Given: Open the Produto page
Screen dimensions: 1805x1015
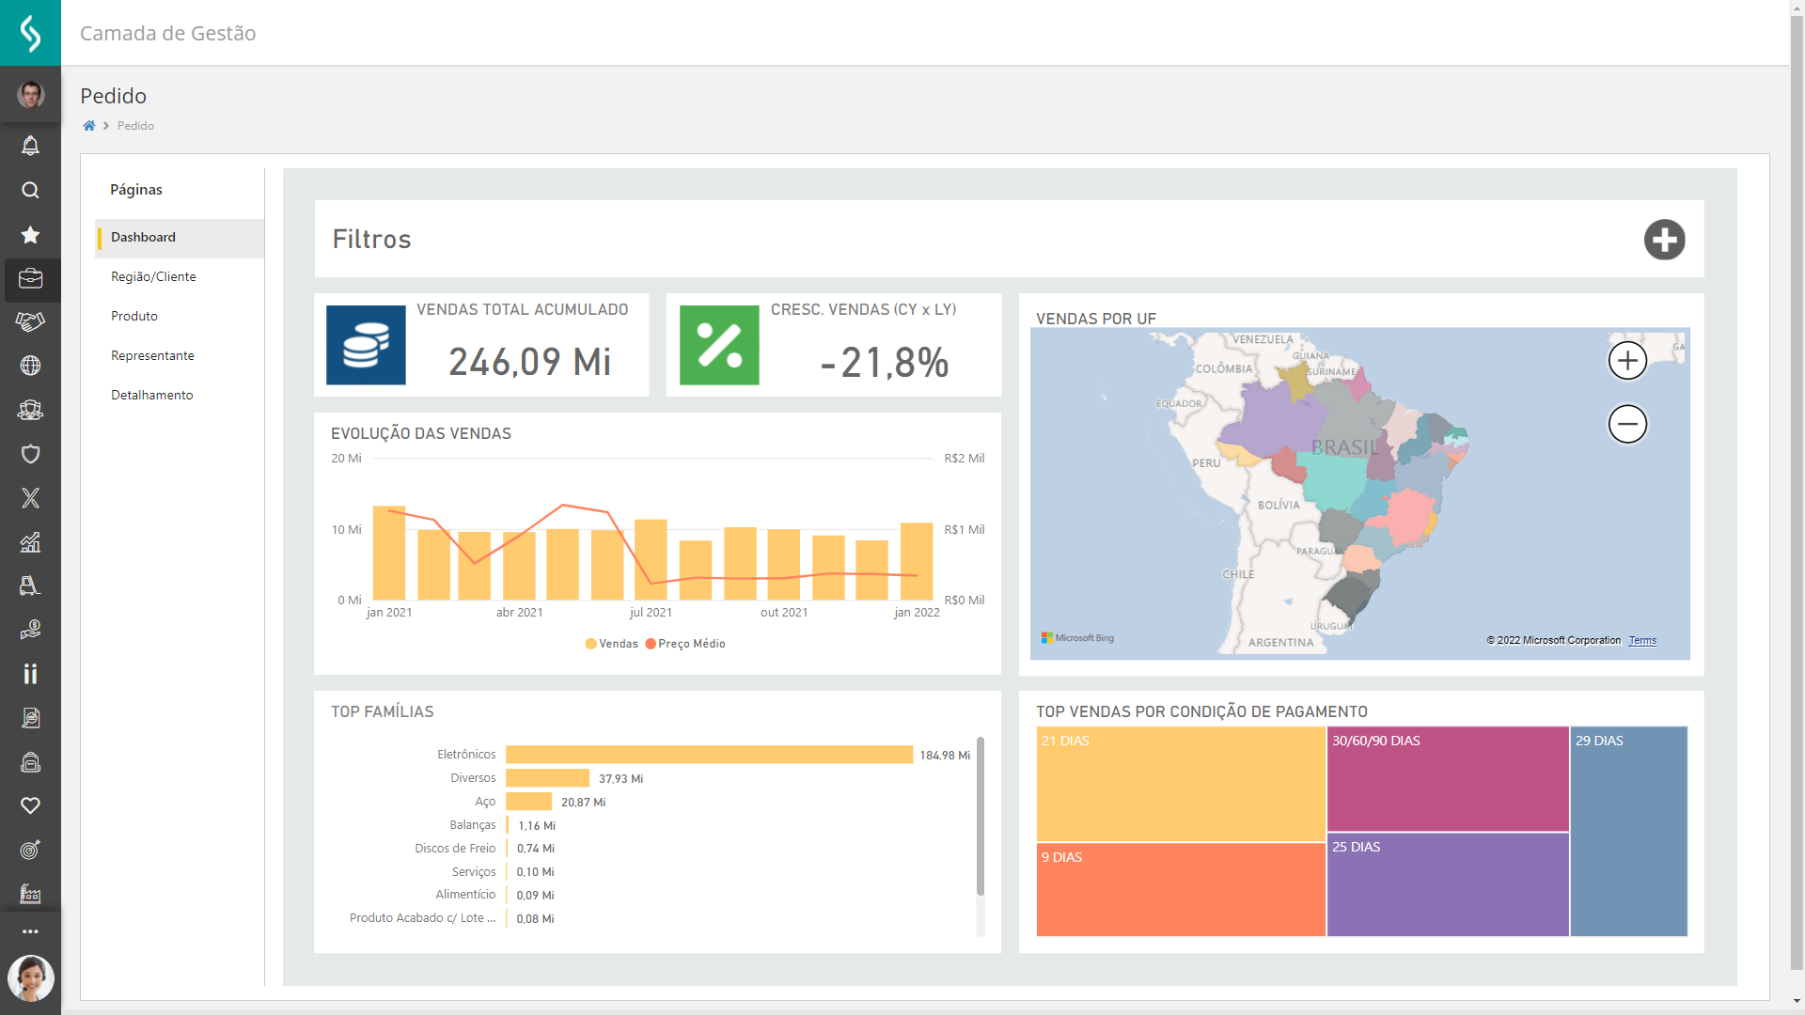Looking at the screenshot, I should coord(134,316).
